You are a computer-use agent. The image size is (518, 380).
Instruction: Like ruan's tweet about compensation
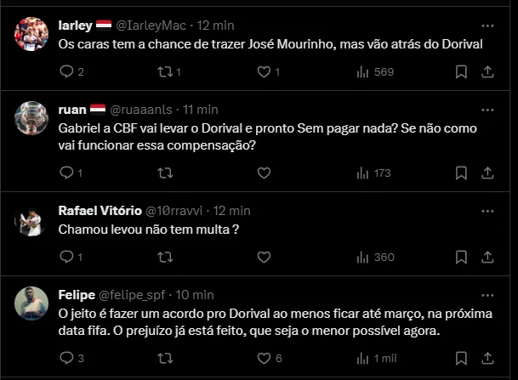pyautogui.click(x=264, y=173)
